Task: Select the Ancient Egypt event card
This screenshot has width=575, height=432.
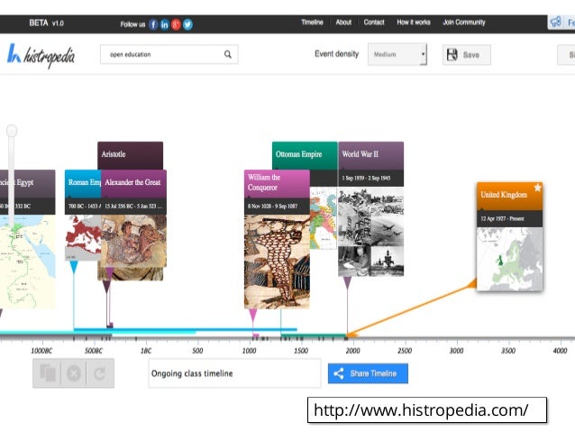Action: 28,239
